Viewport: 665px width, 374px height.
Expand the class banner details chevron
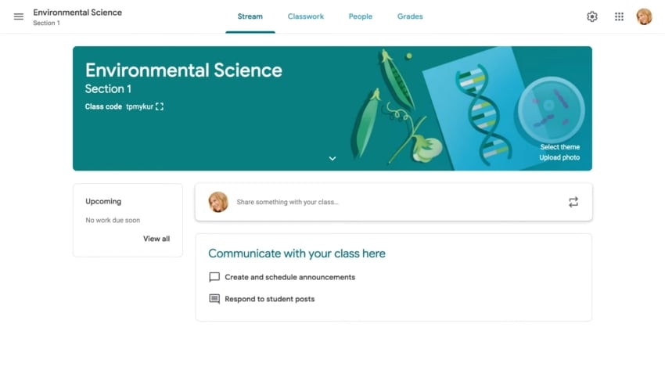pos(332,158)
